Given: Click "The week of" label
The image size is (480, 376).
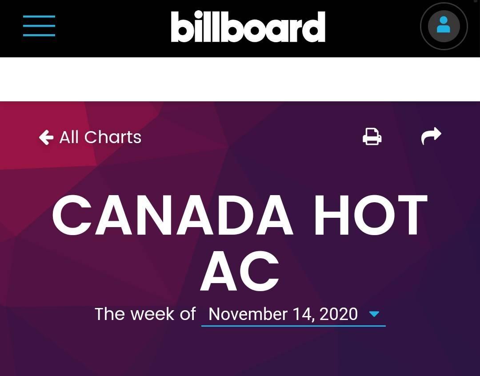Looking at the screenshot, I should tap(145, 314).
